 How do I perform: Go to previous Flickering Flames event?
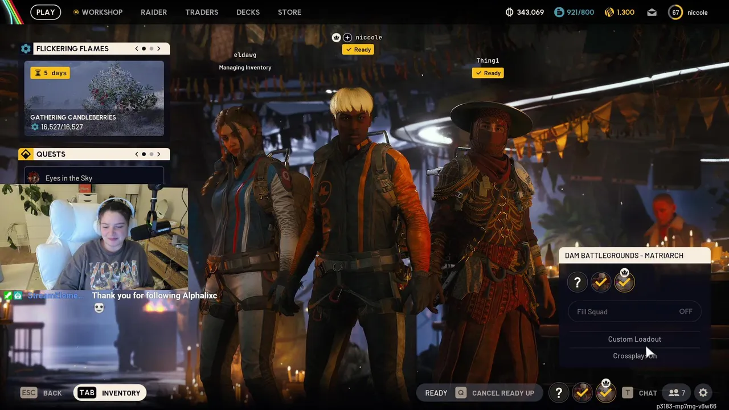(x=137, y=48)
